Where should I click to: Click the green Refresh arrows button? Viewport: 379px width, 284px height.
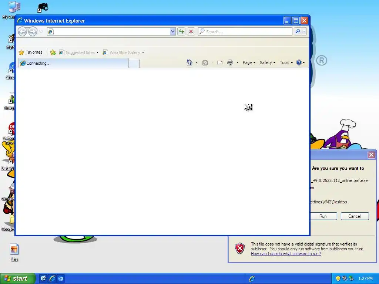tap(181, 32)
